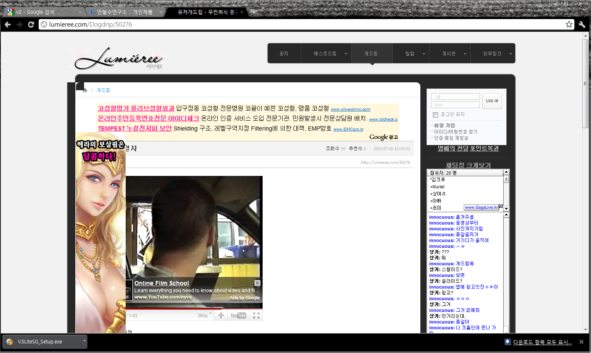Close the downloads bar
This screenshot has width=591, height=353.
tap(581, 342)
